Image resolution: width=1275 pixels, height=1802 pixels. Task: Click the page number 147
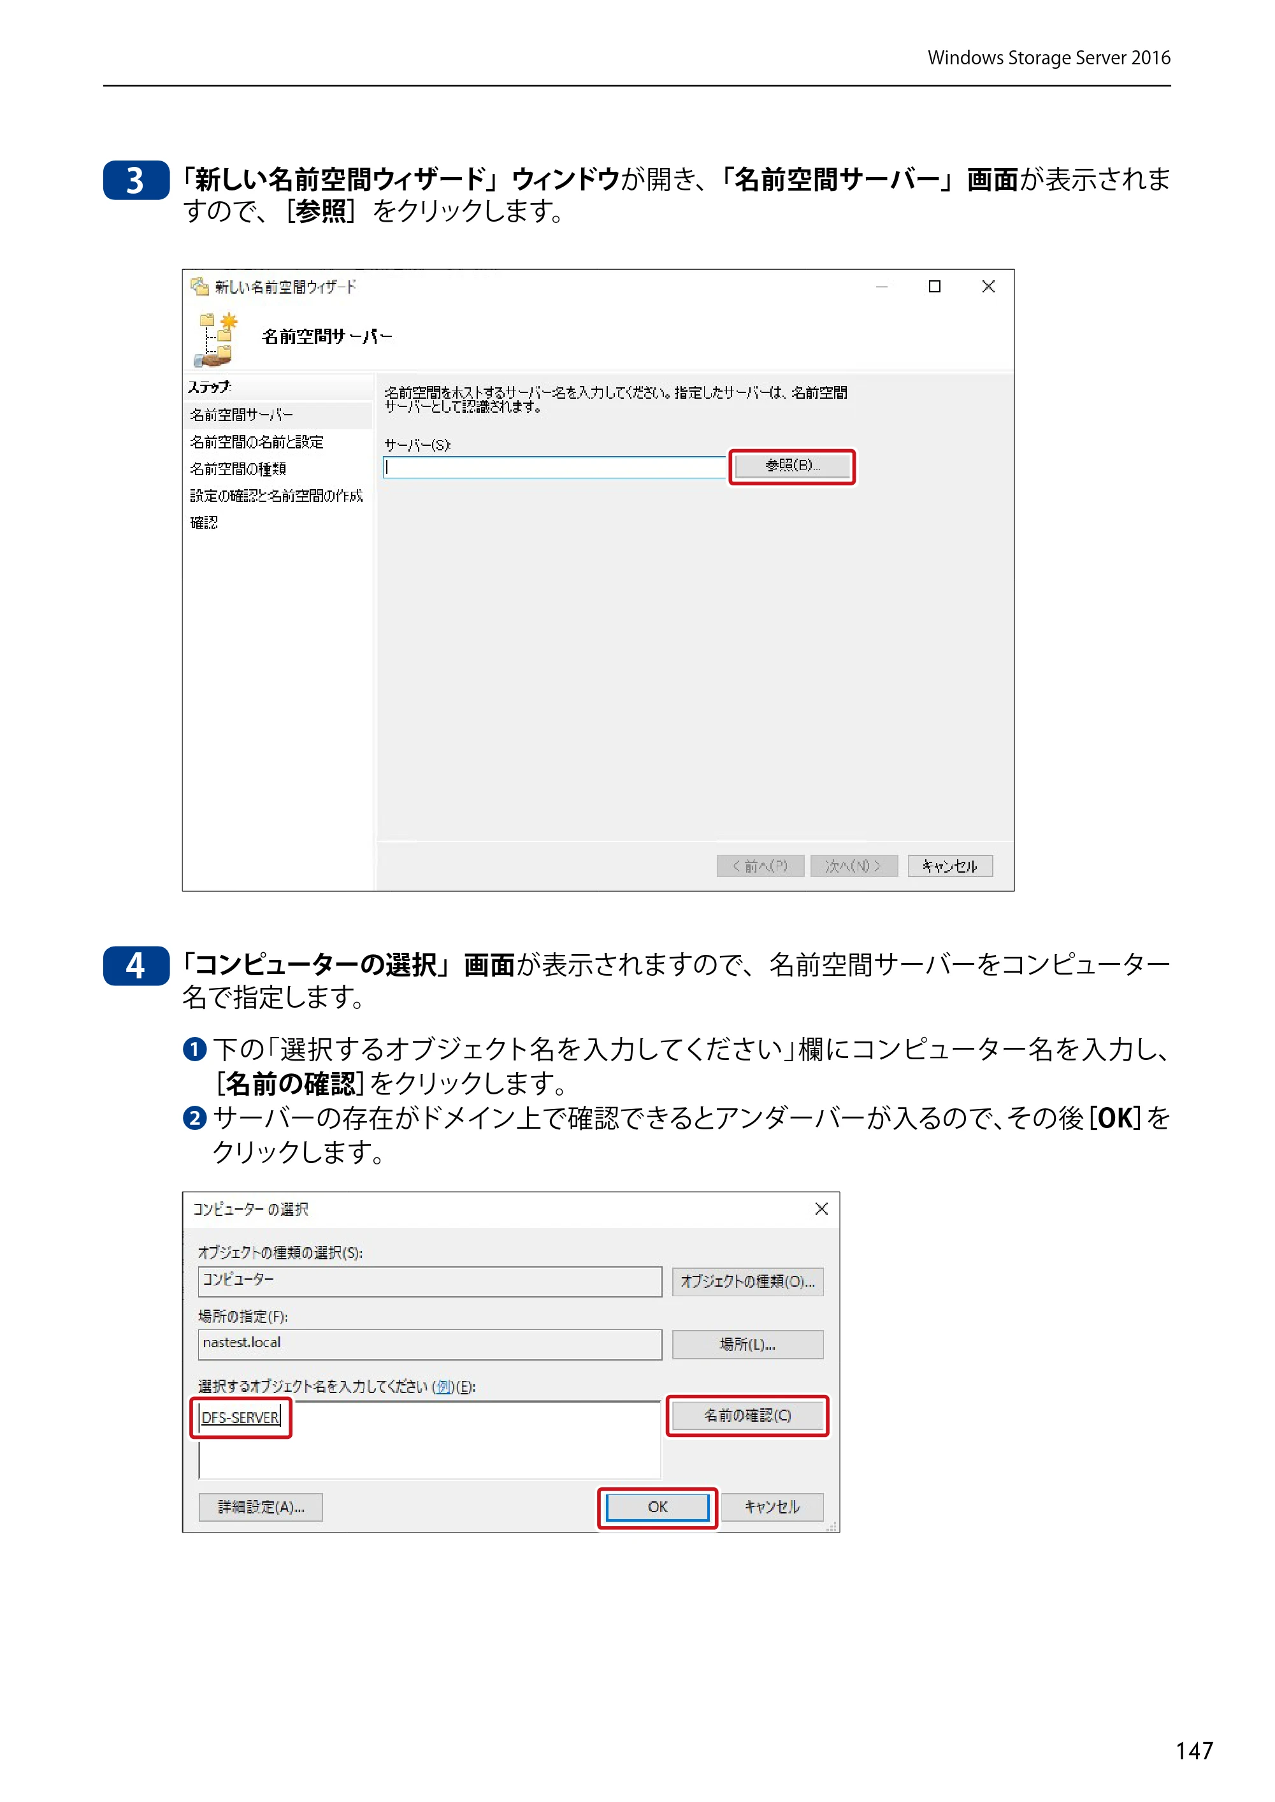click(x=1194, y=1751)
